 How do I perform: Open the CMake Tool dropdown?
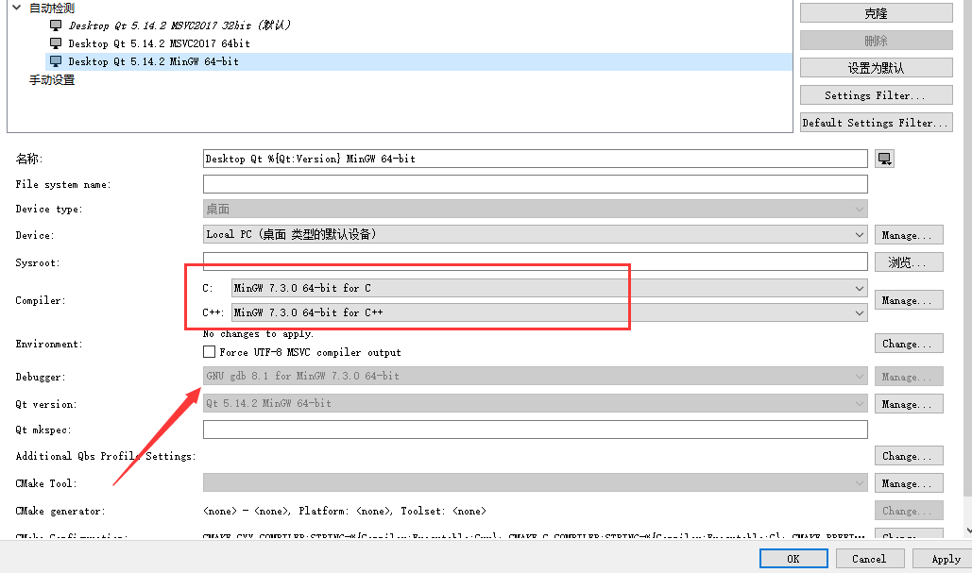pos(535,483)
